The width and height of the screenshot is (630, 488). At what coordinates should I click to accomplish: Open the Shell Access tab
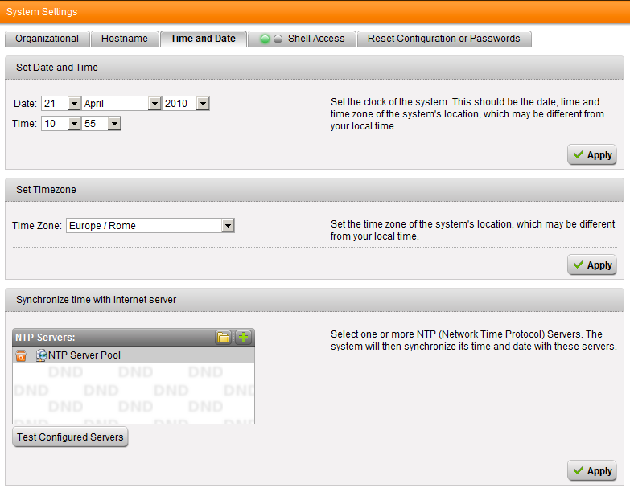[302, 39]
